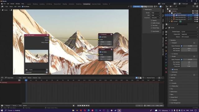
Task: Enable the Two Pass checkbox
Action: tap(151, 26)
